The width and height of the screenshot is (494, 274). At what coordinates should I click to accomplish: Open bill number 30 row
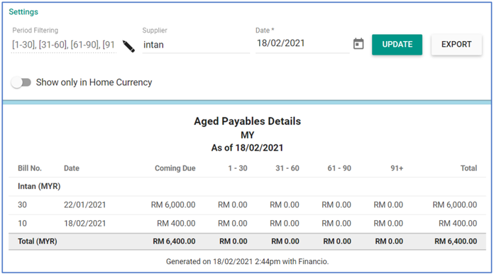click(x=247, y=205)
